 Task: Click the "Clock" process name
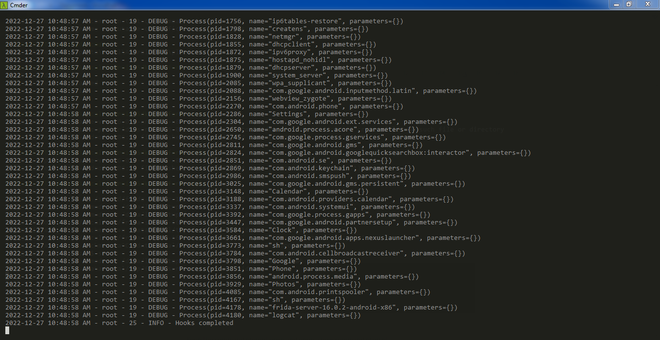pyautogui.click(x=282, y=230)
